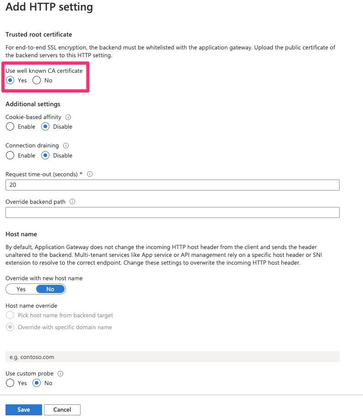This screenshot has height=419, width=363.
Task: Click the Use custom probe info icon
Action: coord(60,374)
